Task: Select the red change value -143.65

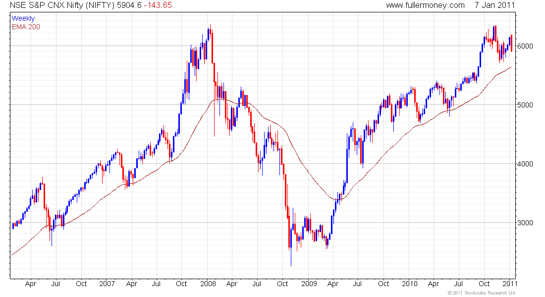Action: coord(158,5)
